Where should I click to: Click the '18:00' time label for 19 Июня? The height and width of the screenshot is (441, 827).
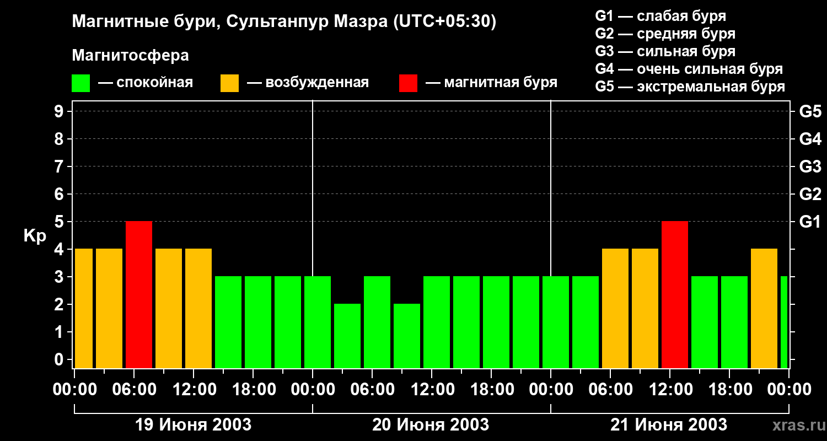click(253, 390)
